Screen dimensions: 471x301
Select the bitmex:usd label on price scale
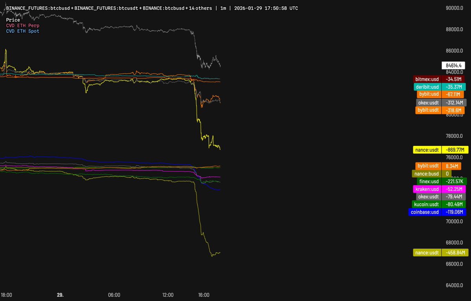point(427,79)
